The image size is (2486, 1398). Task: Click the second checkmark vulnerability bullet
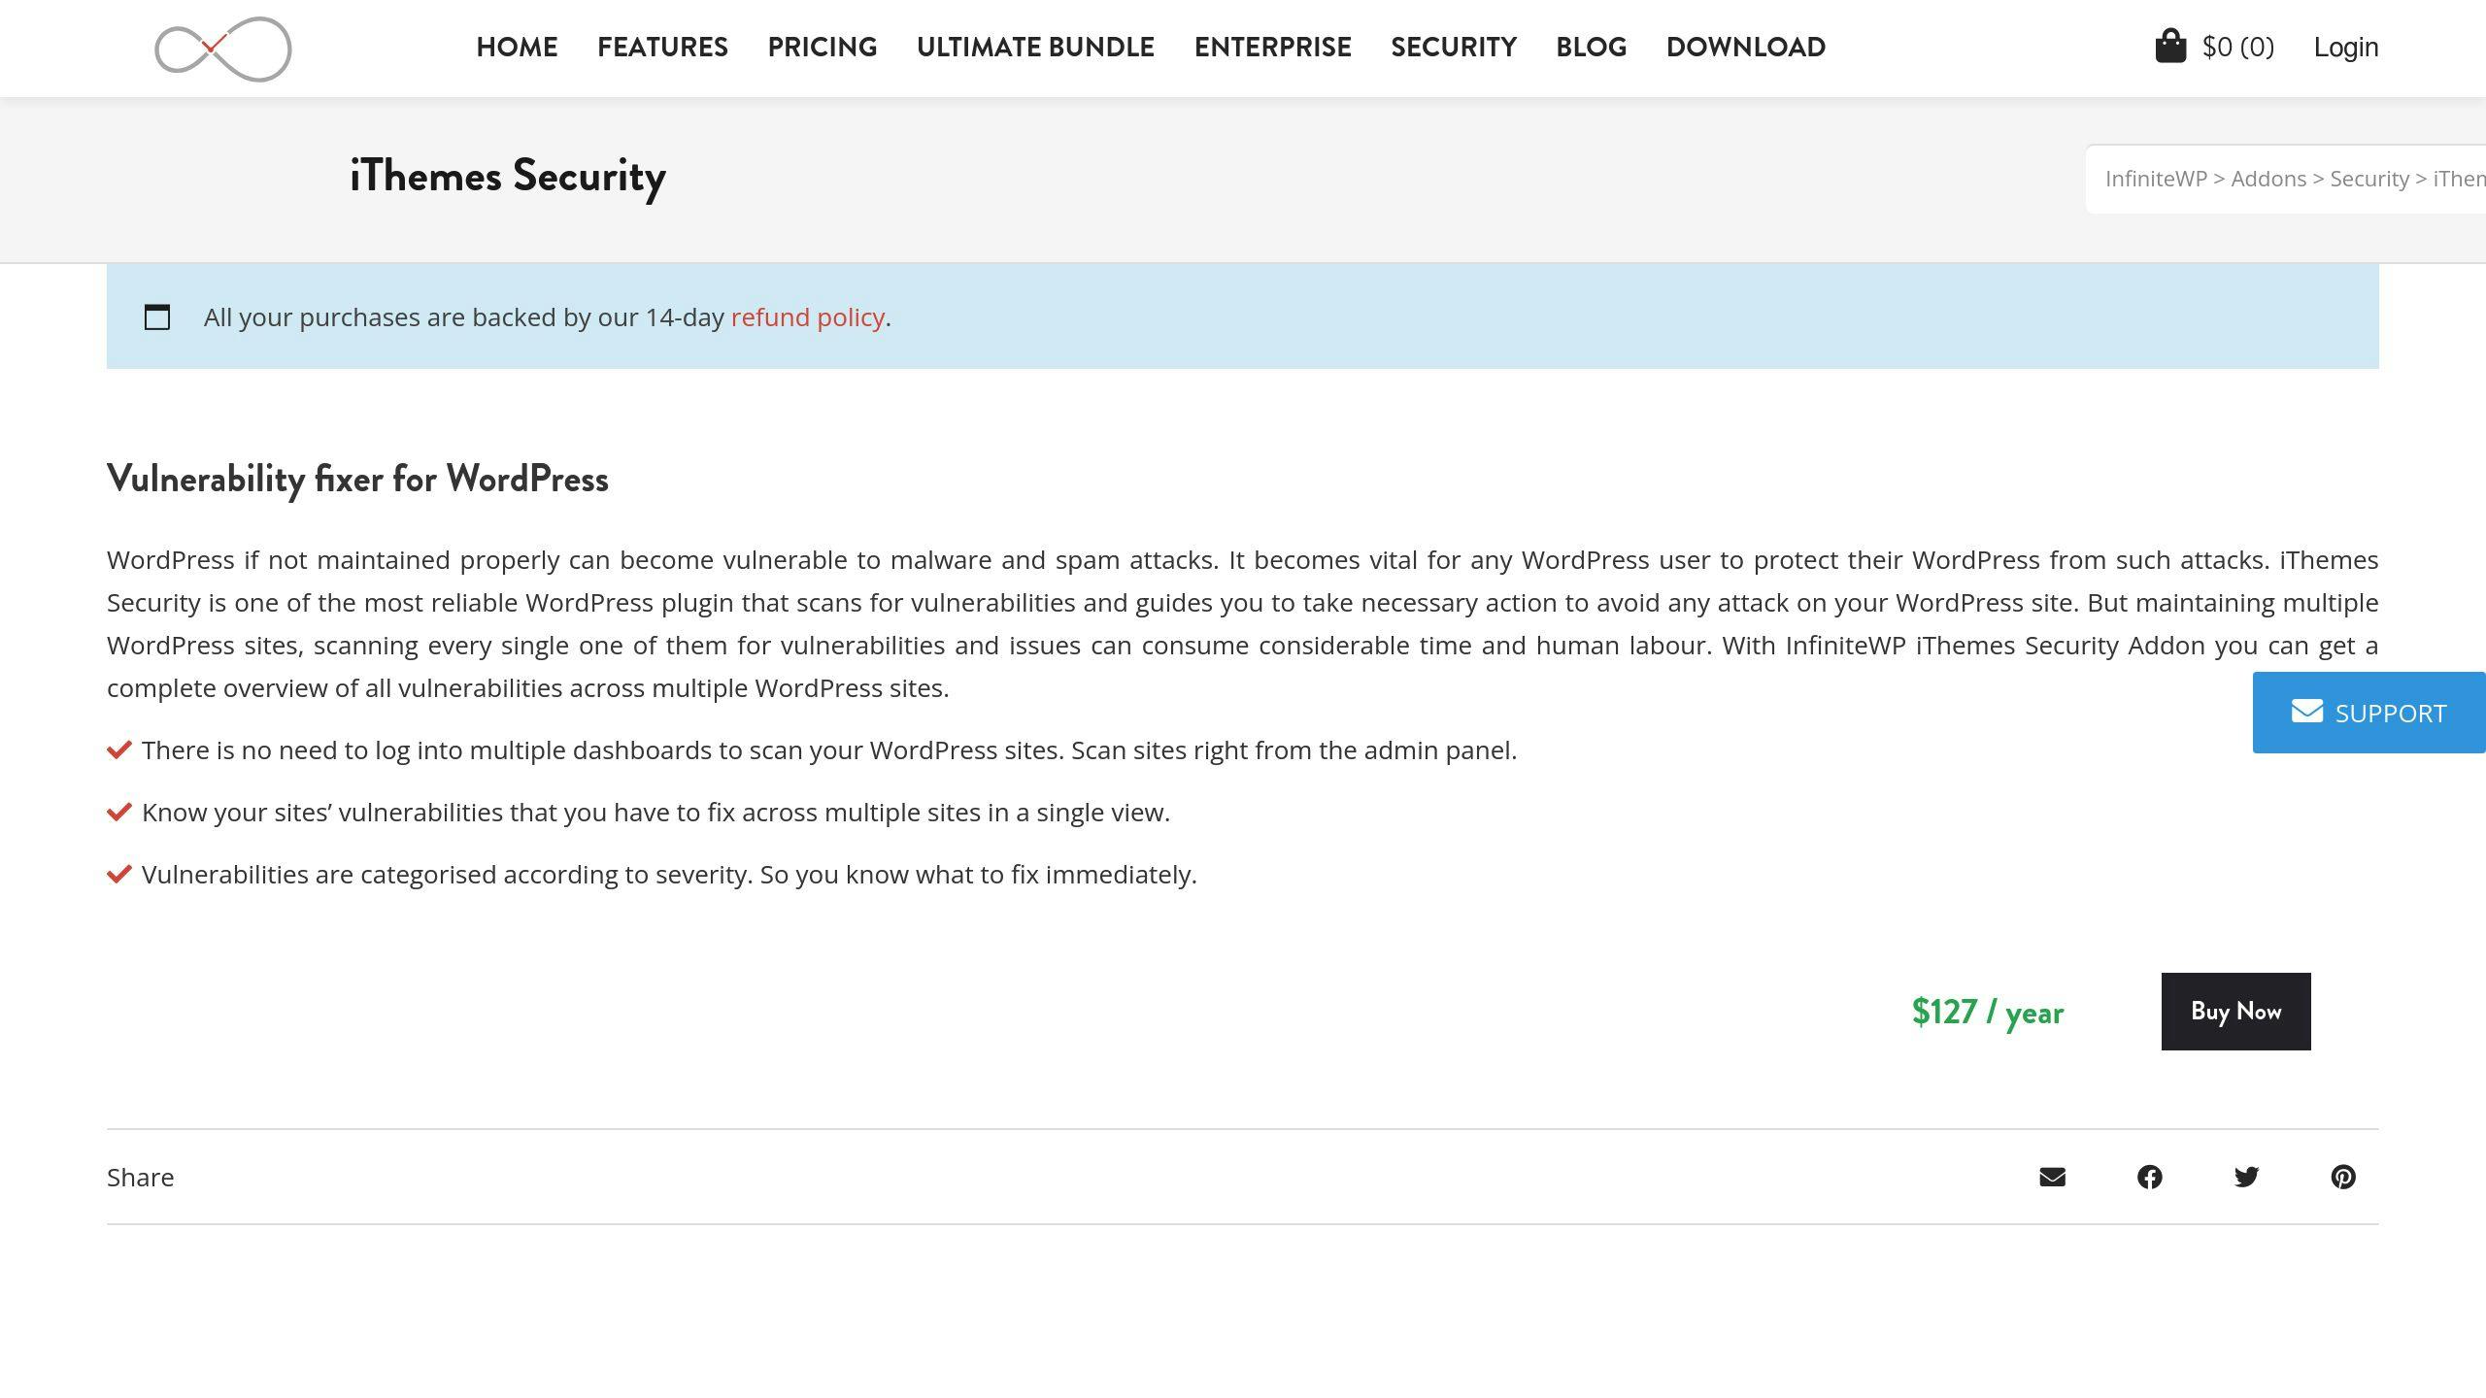(x=118, y=811)
